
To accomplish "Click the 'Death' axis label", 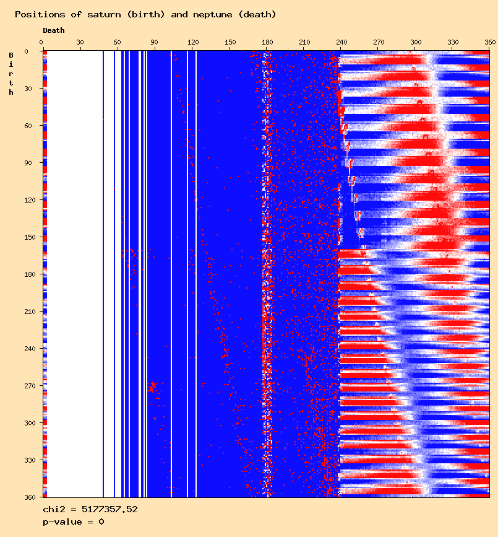I will [54, 30].
